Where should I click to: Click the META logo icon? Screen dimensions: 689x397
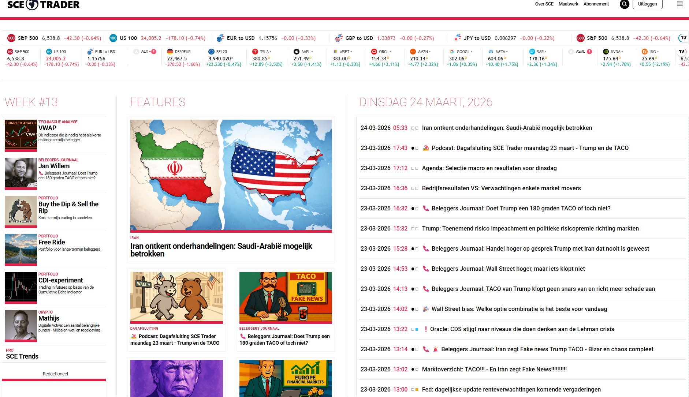click(x=491, y=52)
